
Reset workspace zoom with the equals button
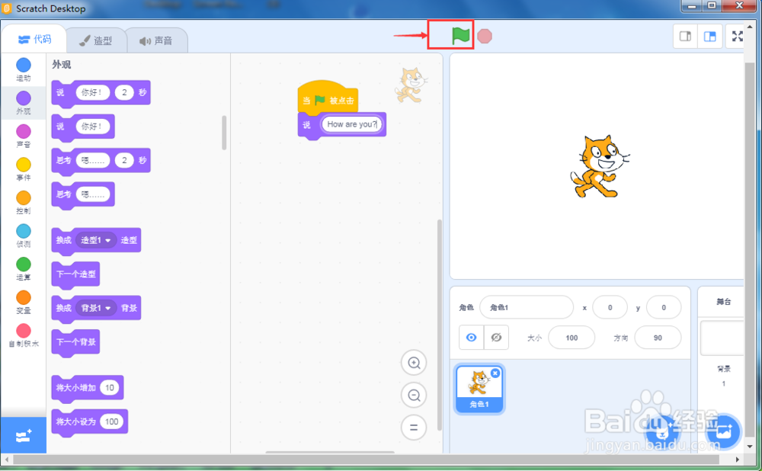414,427
